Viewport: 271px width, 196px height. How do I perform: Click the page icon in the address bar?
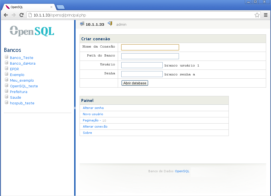[x=30, y=15]
